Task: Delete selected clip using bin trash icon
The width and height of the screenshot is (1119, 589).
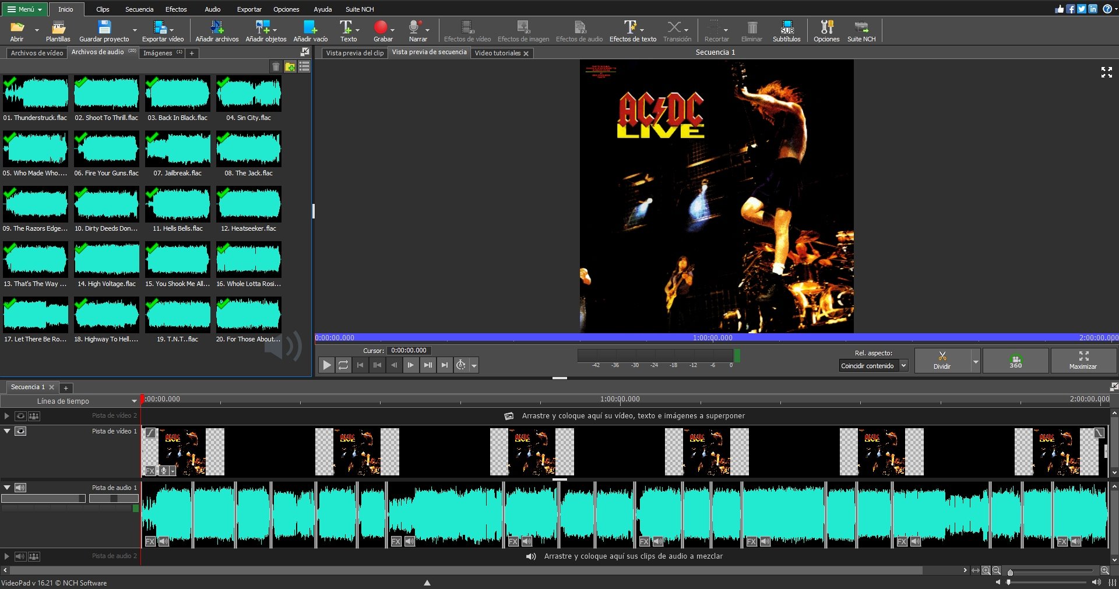Action: (276, 66)
